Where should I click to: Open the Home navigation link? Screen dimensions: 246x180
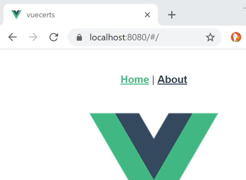135,79
